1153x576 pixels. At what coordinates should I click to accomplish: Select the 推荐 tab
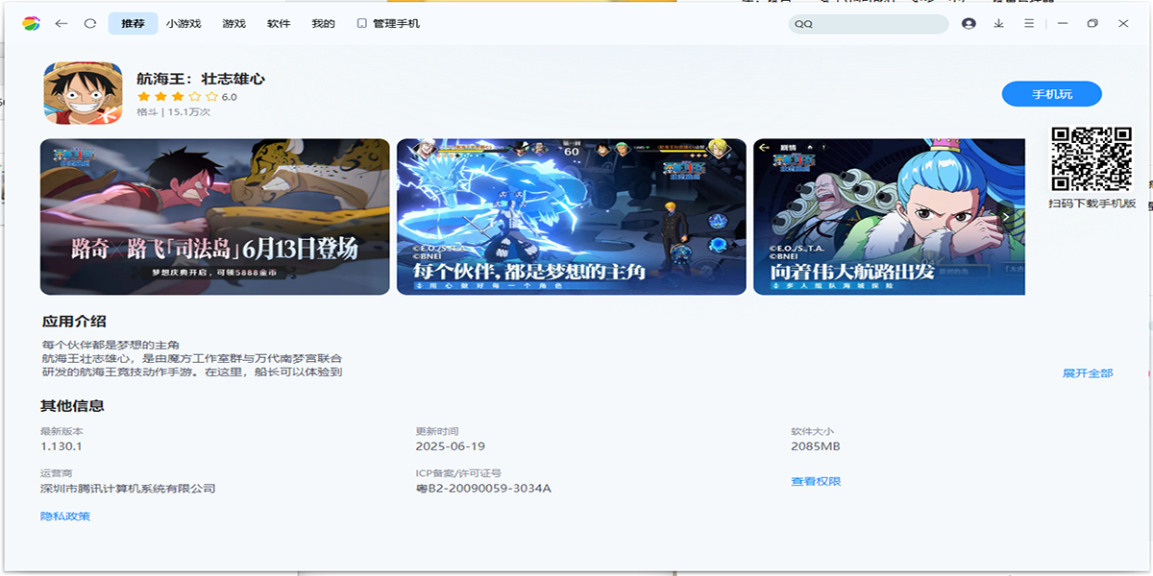point(133,23)
